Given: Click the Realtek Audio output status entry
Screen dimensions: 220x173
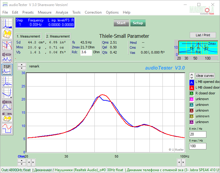Looking at the screenshot, I should (x=80, y=170).
